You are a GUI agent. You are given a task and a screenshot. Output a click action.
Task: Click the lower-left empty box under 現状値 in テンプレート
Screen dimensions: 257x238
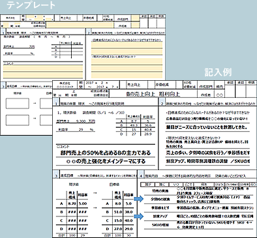[x=18, y=120]
